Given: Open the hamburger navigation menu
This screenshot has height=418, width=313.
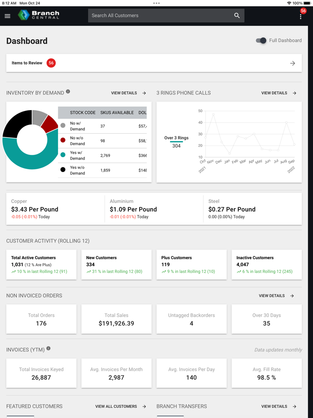Looking at the screenshot, I should click(x=8, y=16).
